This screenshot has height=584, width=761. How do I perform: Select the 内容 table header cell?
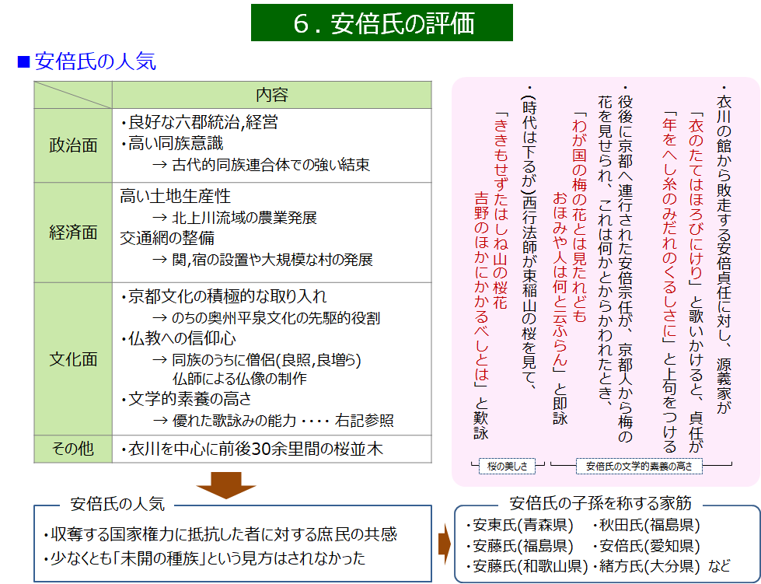[x=271, y=95]
